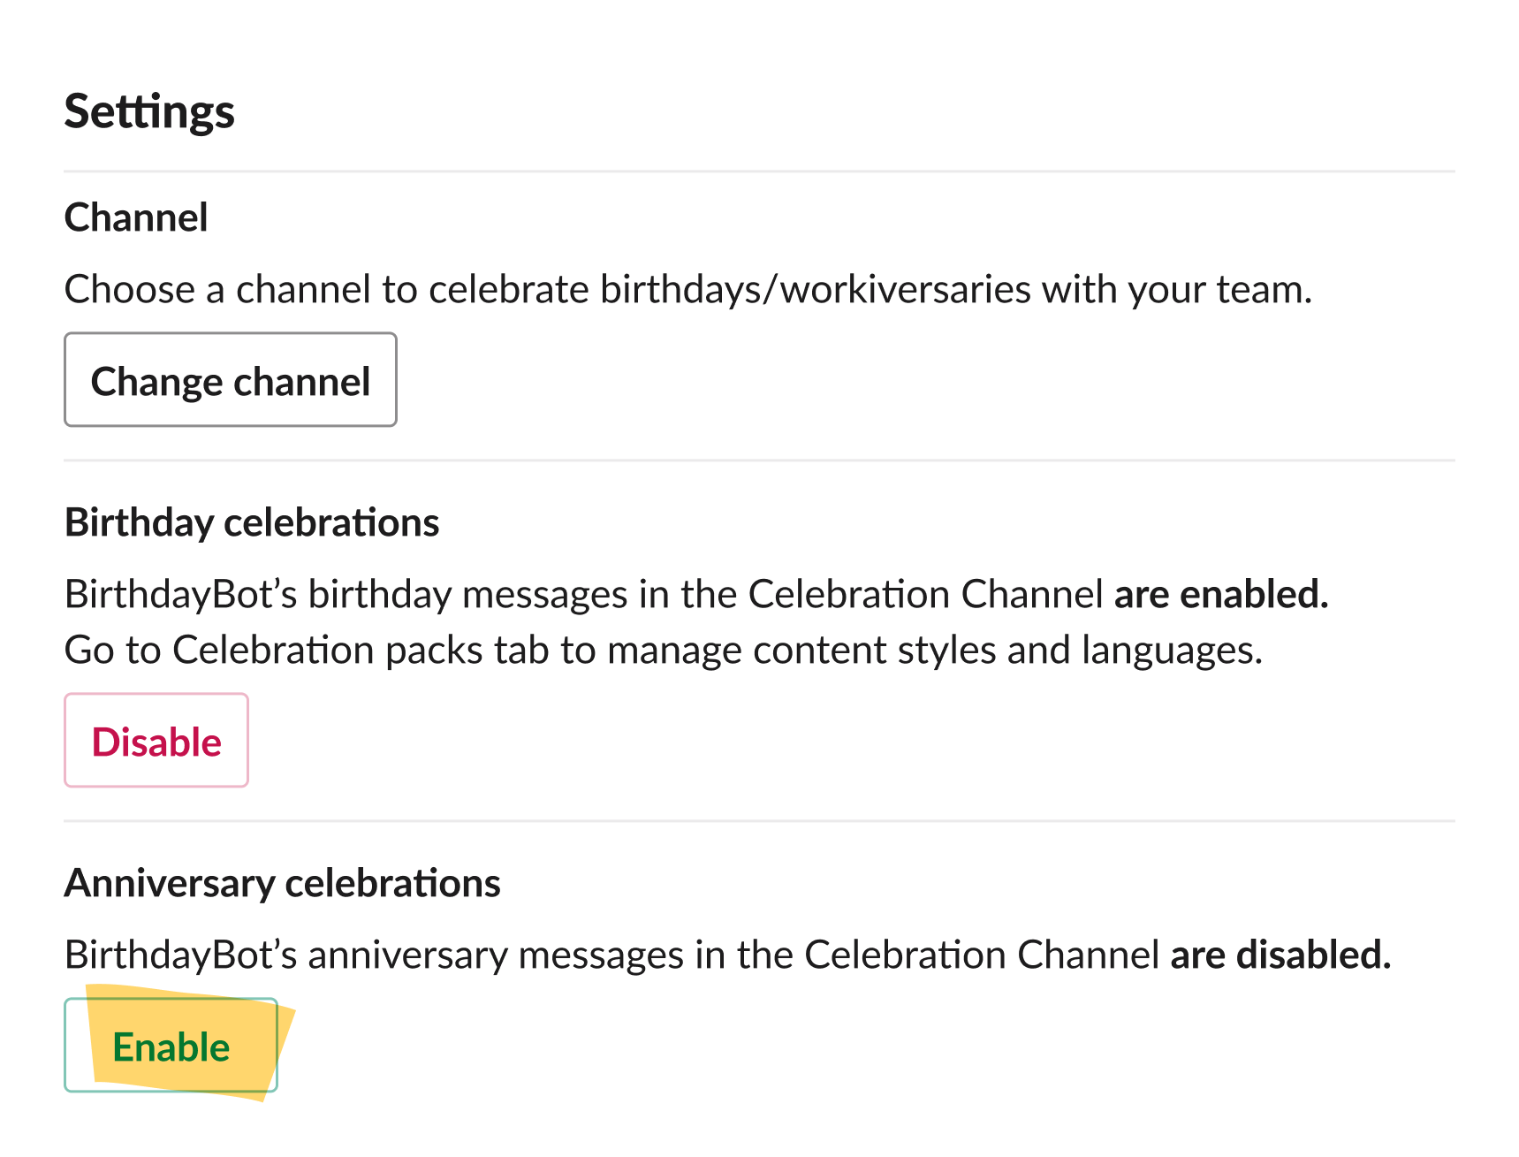Click the channel description text
This screenshot has width=1519, height=1157.
coord(689,288)
